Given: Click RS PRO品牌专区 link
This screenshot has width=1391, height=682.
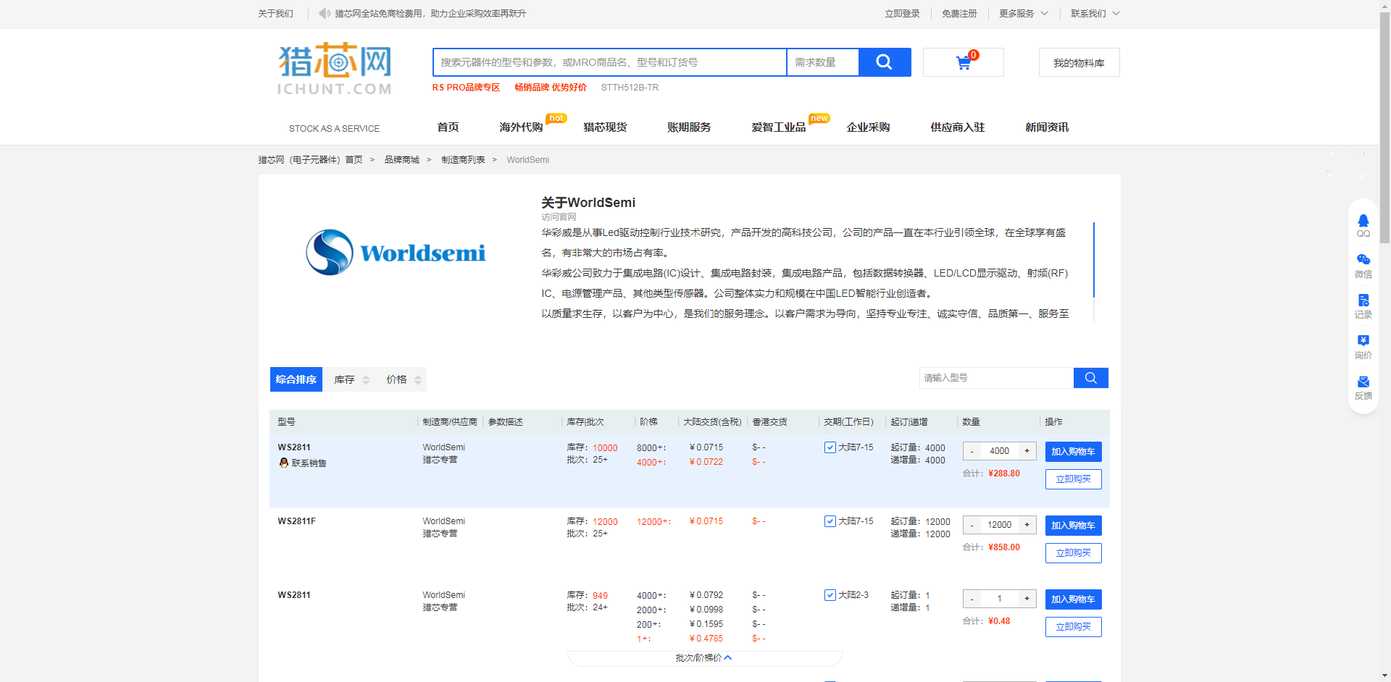Looking at the screenshot, I should (x=466, y=88).
